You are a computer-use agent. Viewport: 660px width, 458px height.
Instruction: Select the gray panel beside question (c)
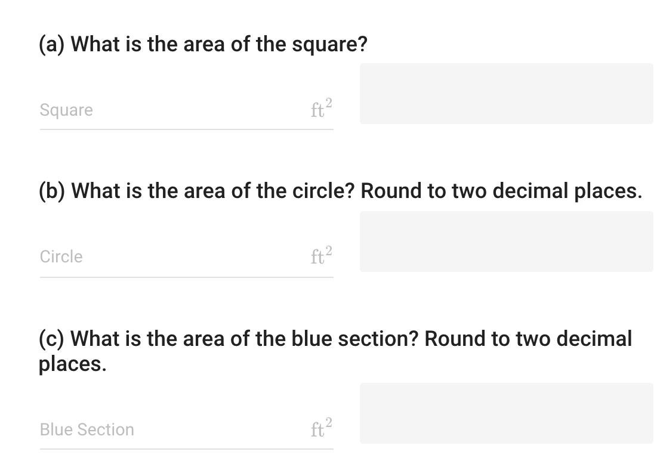coord(507,413)
